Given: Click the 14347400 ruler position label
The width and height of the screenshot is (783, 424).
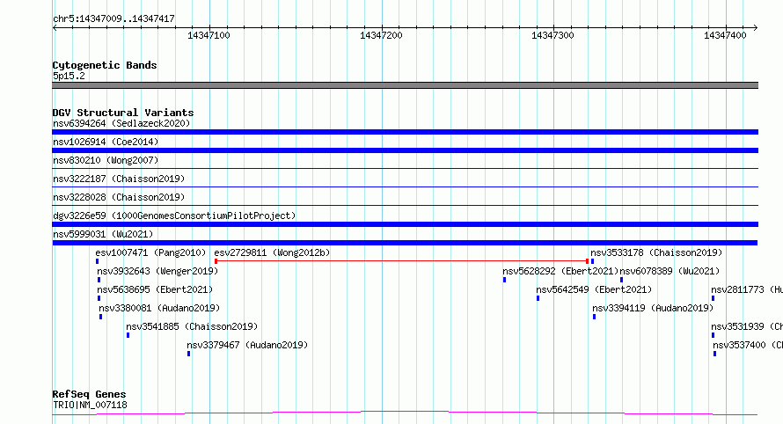Looking at the screenshot, I should click(725, 35).
